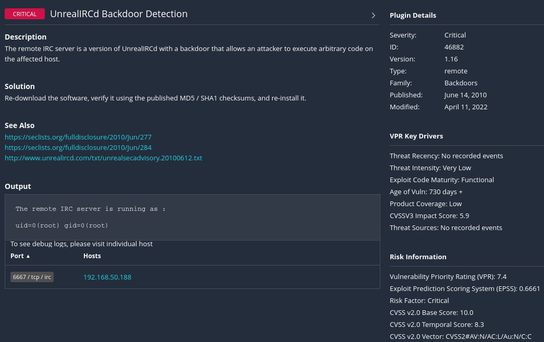Select the 6667 / tcp / irc port tag
Screen dimensions: 544x342
click(32, 277)
